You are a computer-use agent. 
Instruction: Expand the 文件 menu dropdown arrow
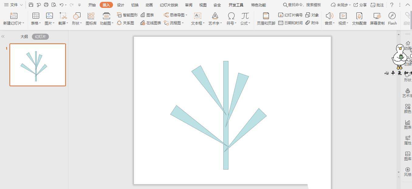[x=21, y=5]
